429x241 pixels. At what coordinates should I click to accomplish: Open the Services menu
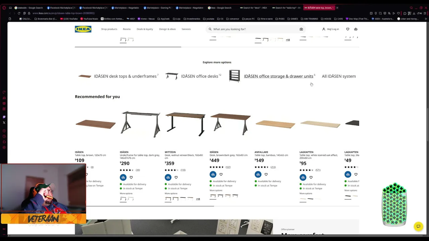186,29
